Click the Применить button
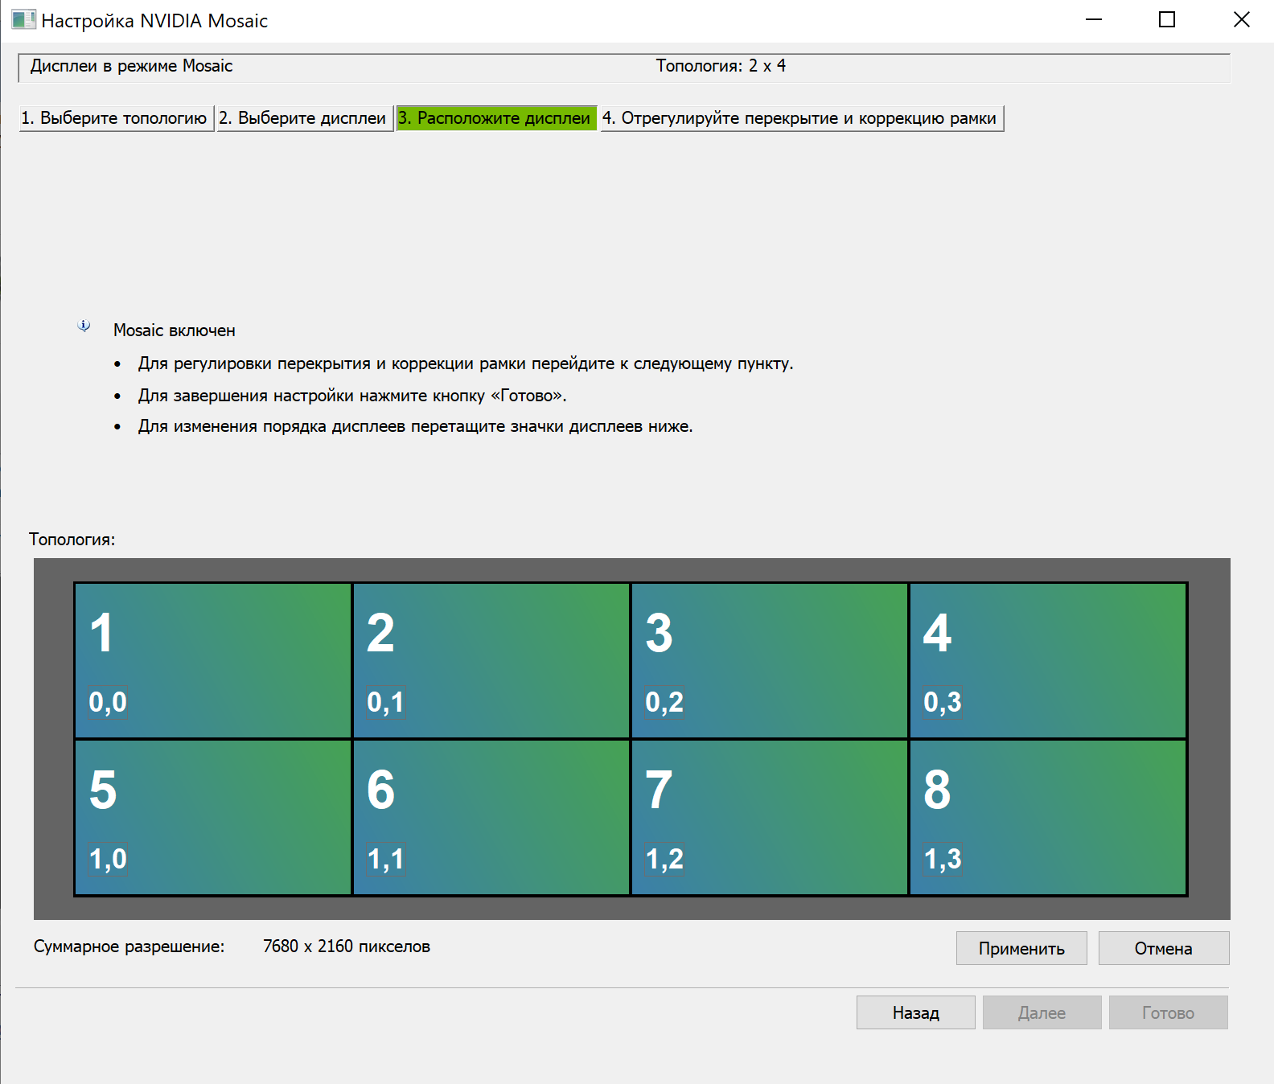This screenshot has width=1274, height=1084. tap(1021, 948)
